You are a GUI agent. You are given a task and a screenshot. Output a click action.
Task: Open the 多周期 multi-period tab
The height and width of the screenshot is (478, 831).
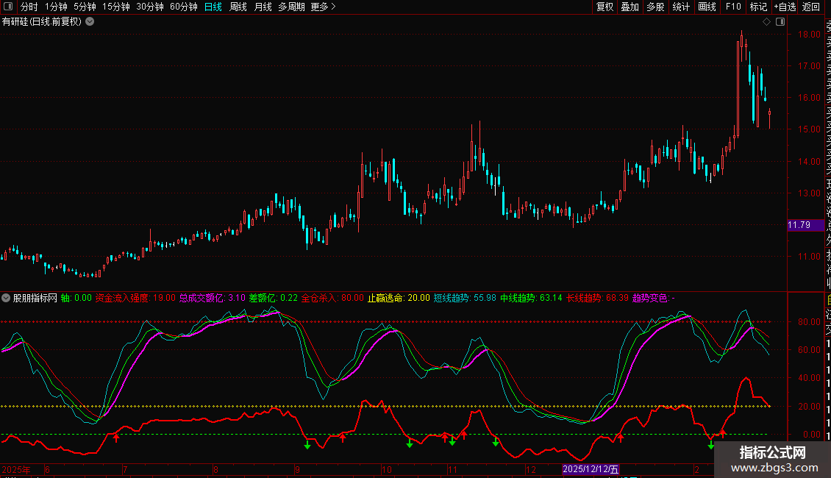click(292, 7)
